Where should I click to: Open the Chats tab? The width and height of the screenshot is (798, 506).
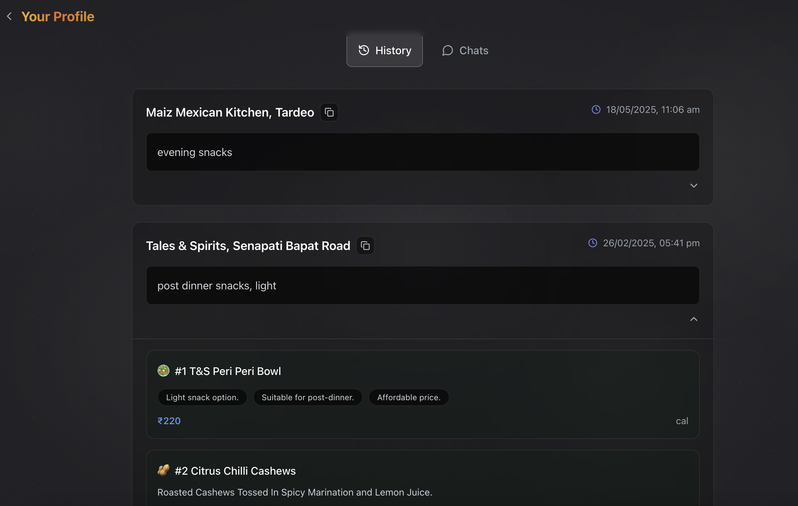tap(465, 51)
